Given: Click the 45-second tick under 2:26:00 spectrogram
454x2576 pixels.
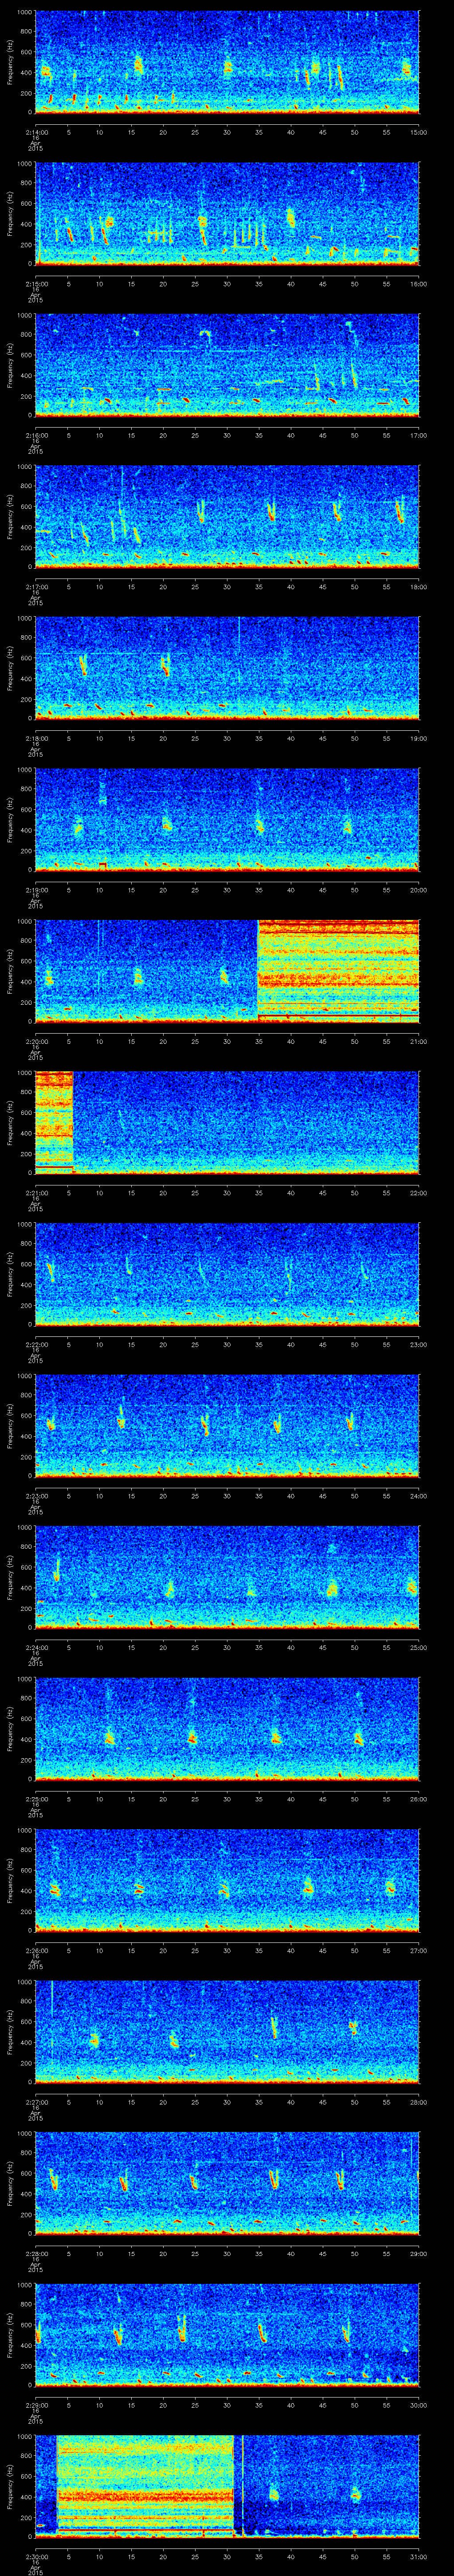Looking at the screenshot, I should point(322,1949).
